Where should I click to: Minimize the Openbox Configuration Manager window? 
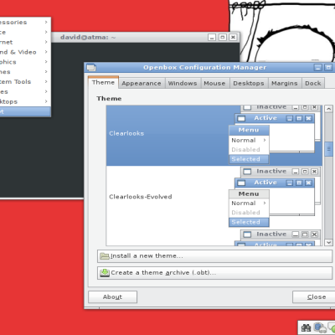(318, 67)
